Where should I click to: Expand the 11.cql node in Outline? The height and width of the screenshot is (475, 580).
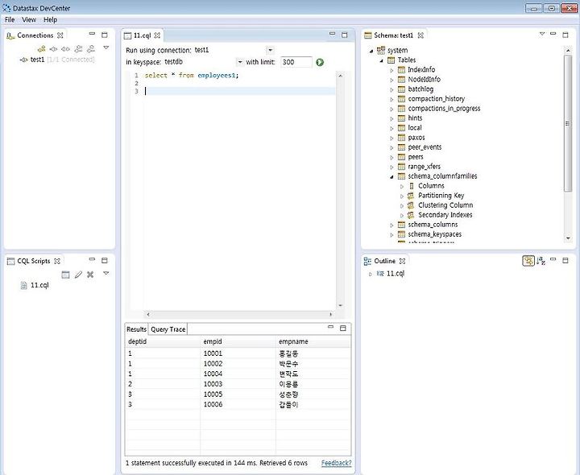(x=371, y=274)
